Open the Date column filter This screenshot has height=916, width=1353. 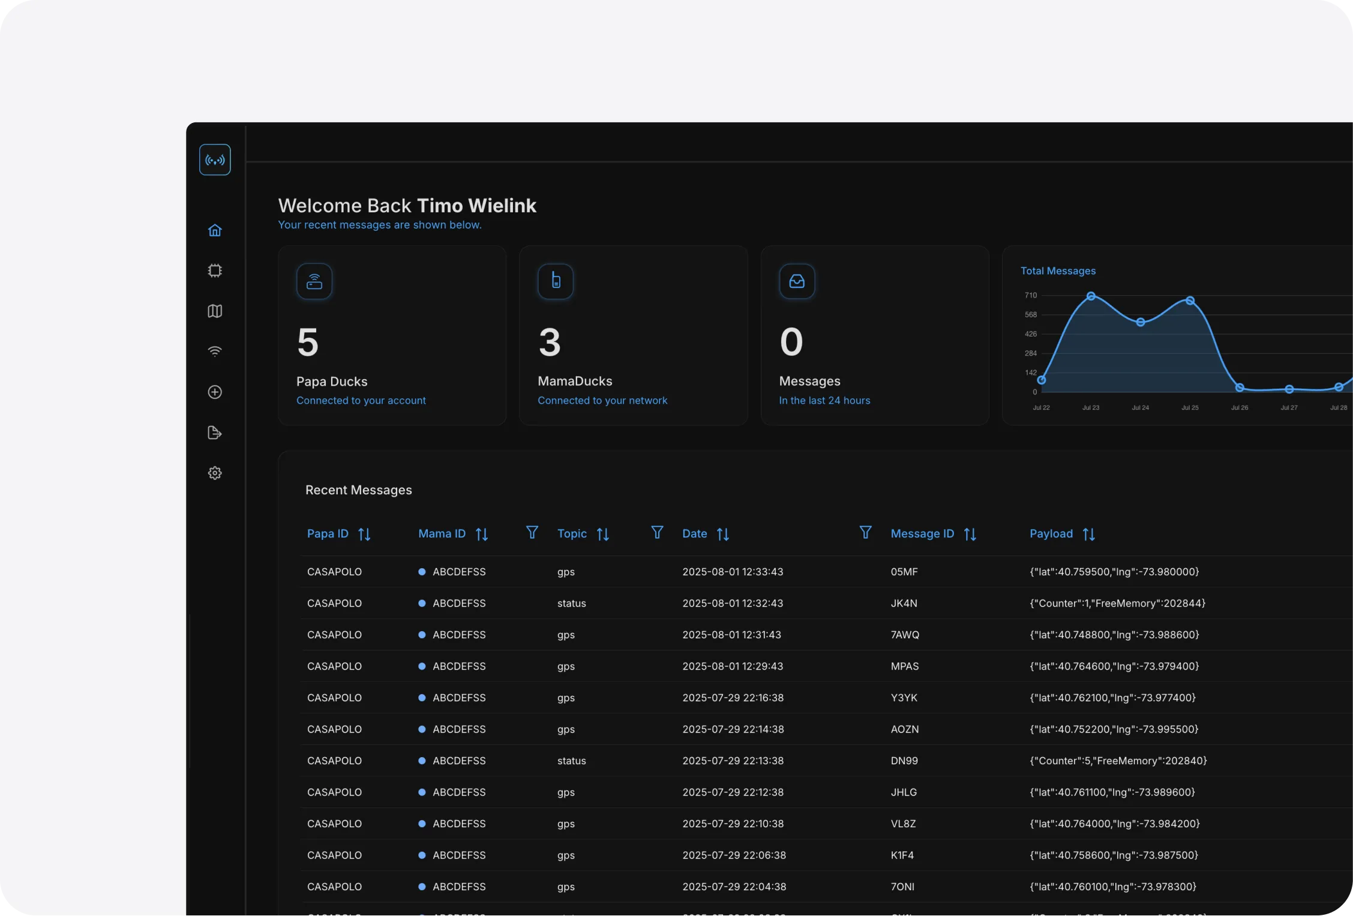pyautogui.click(x=865, y=533)
